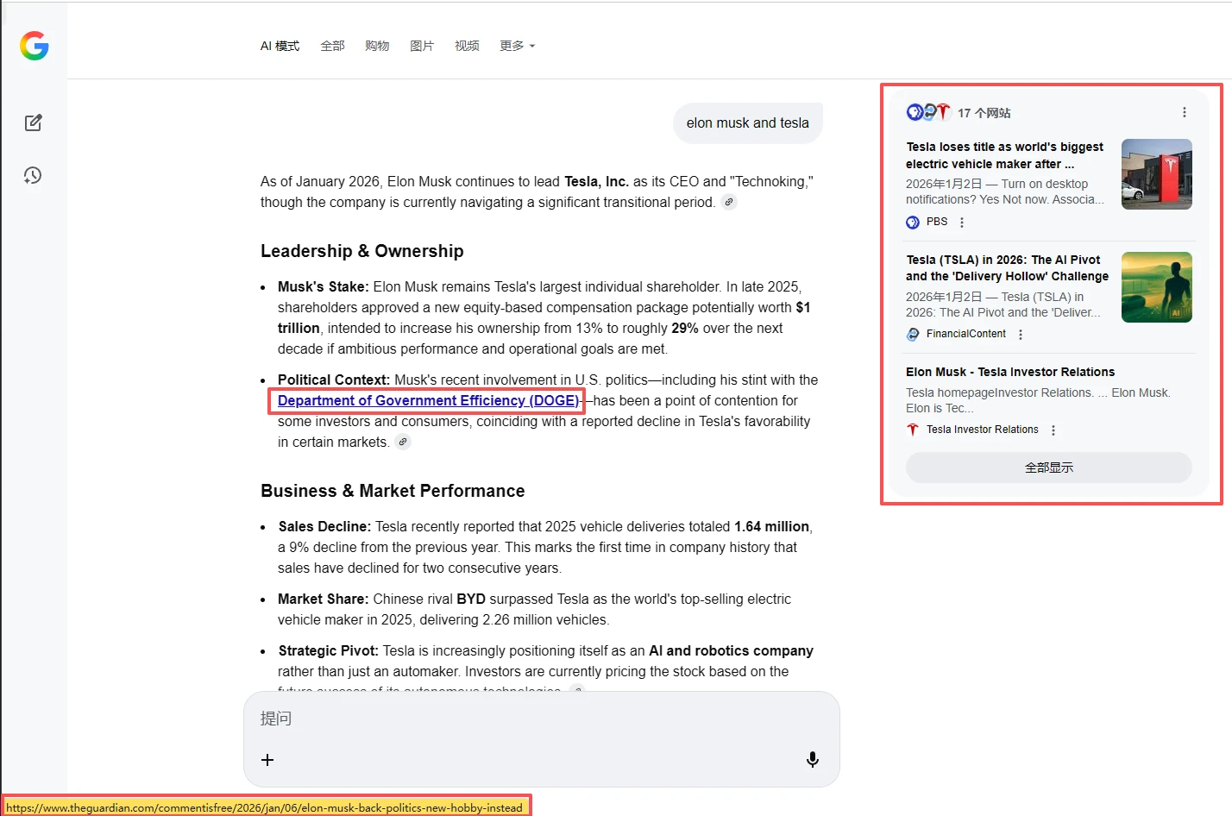Image resolution: width=1232 pixels, height=816 pixels.
Task: Open the sources panel overflow menu
Action: click(1185, 112)
